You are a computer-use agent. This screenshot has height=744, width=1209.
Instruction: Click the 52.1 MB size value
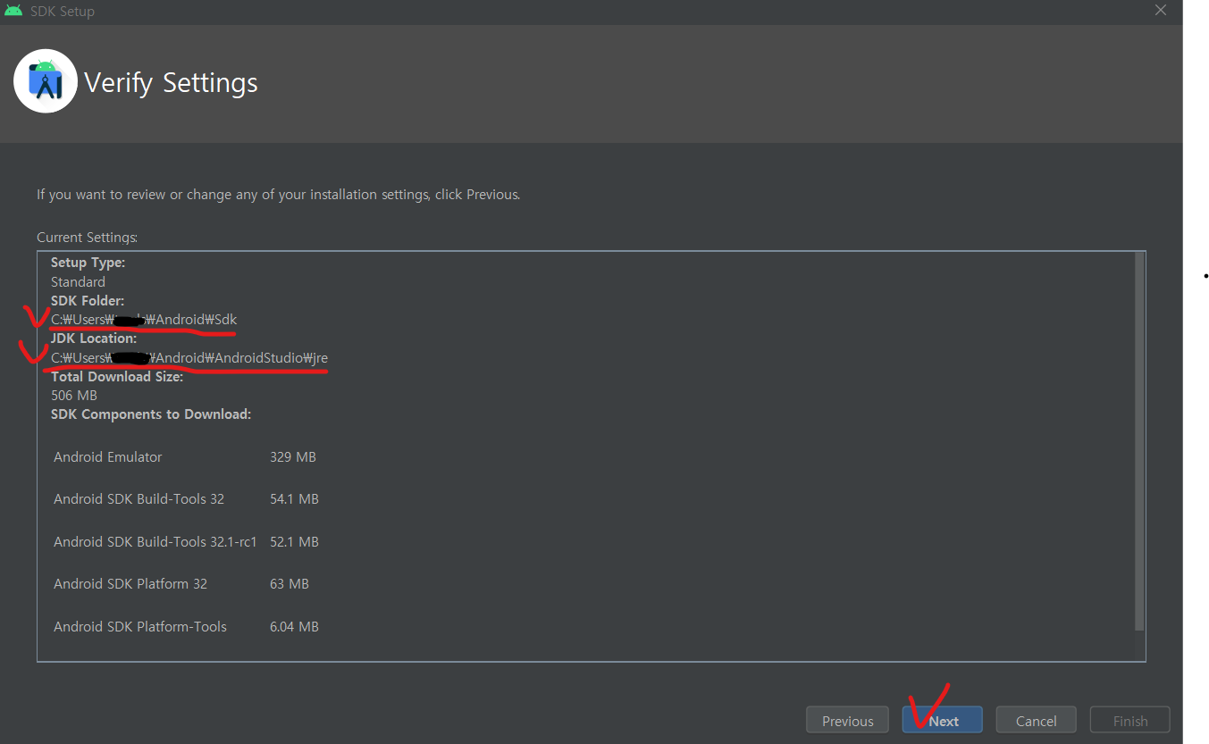[294, 541]
